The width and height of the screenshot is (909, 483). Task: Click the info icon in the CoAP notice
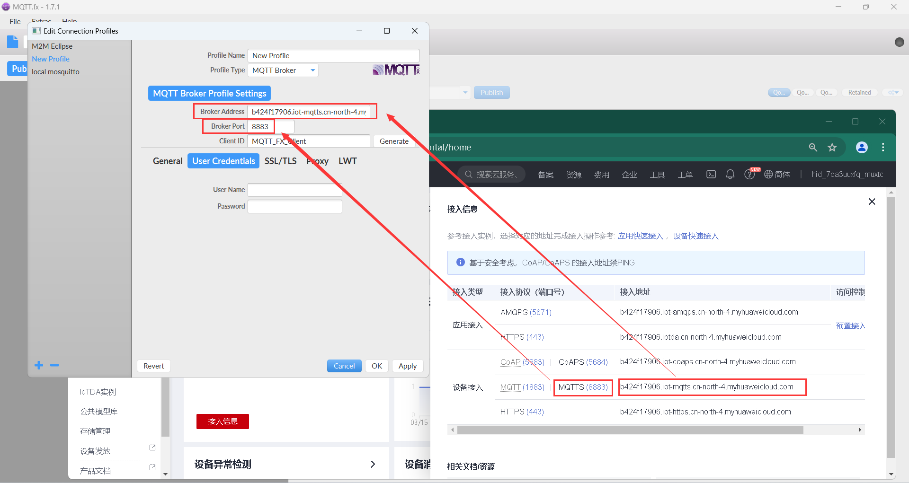[x=460, y=262]
